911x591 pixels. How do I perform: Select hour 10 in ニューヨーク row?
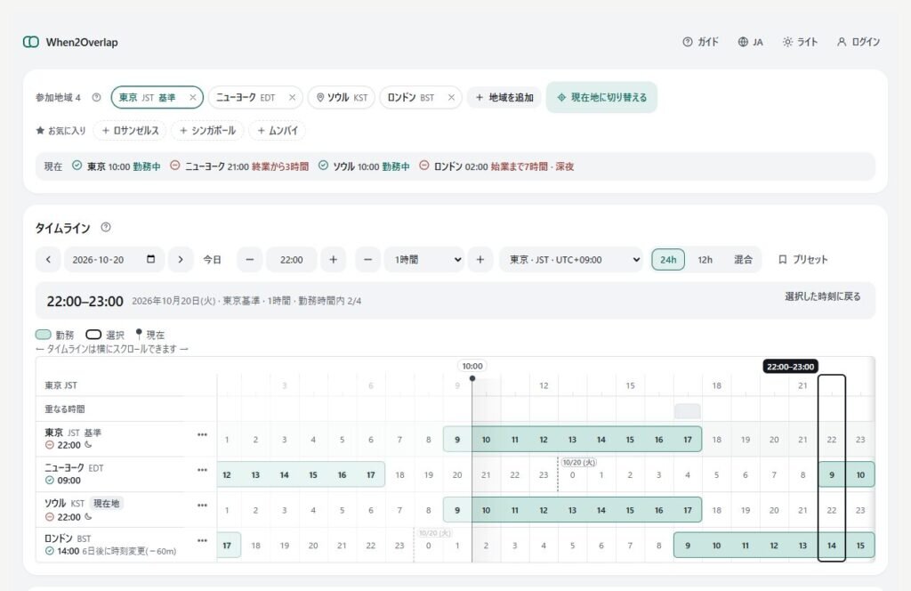[x=860, y=474]
